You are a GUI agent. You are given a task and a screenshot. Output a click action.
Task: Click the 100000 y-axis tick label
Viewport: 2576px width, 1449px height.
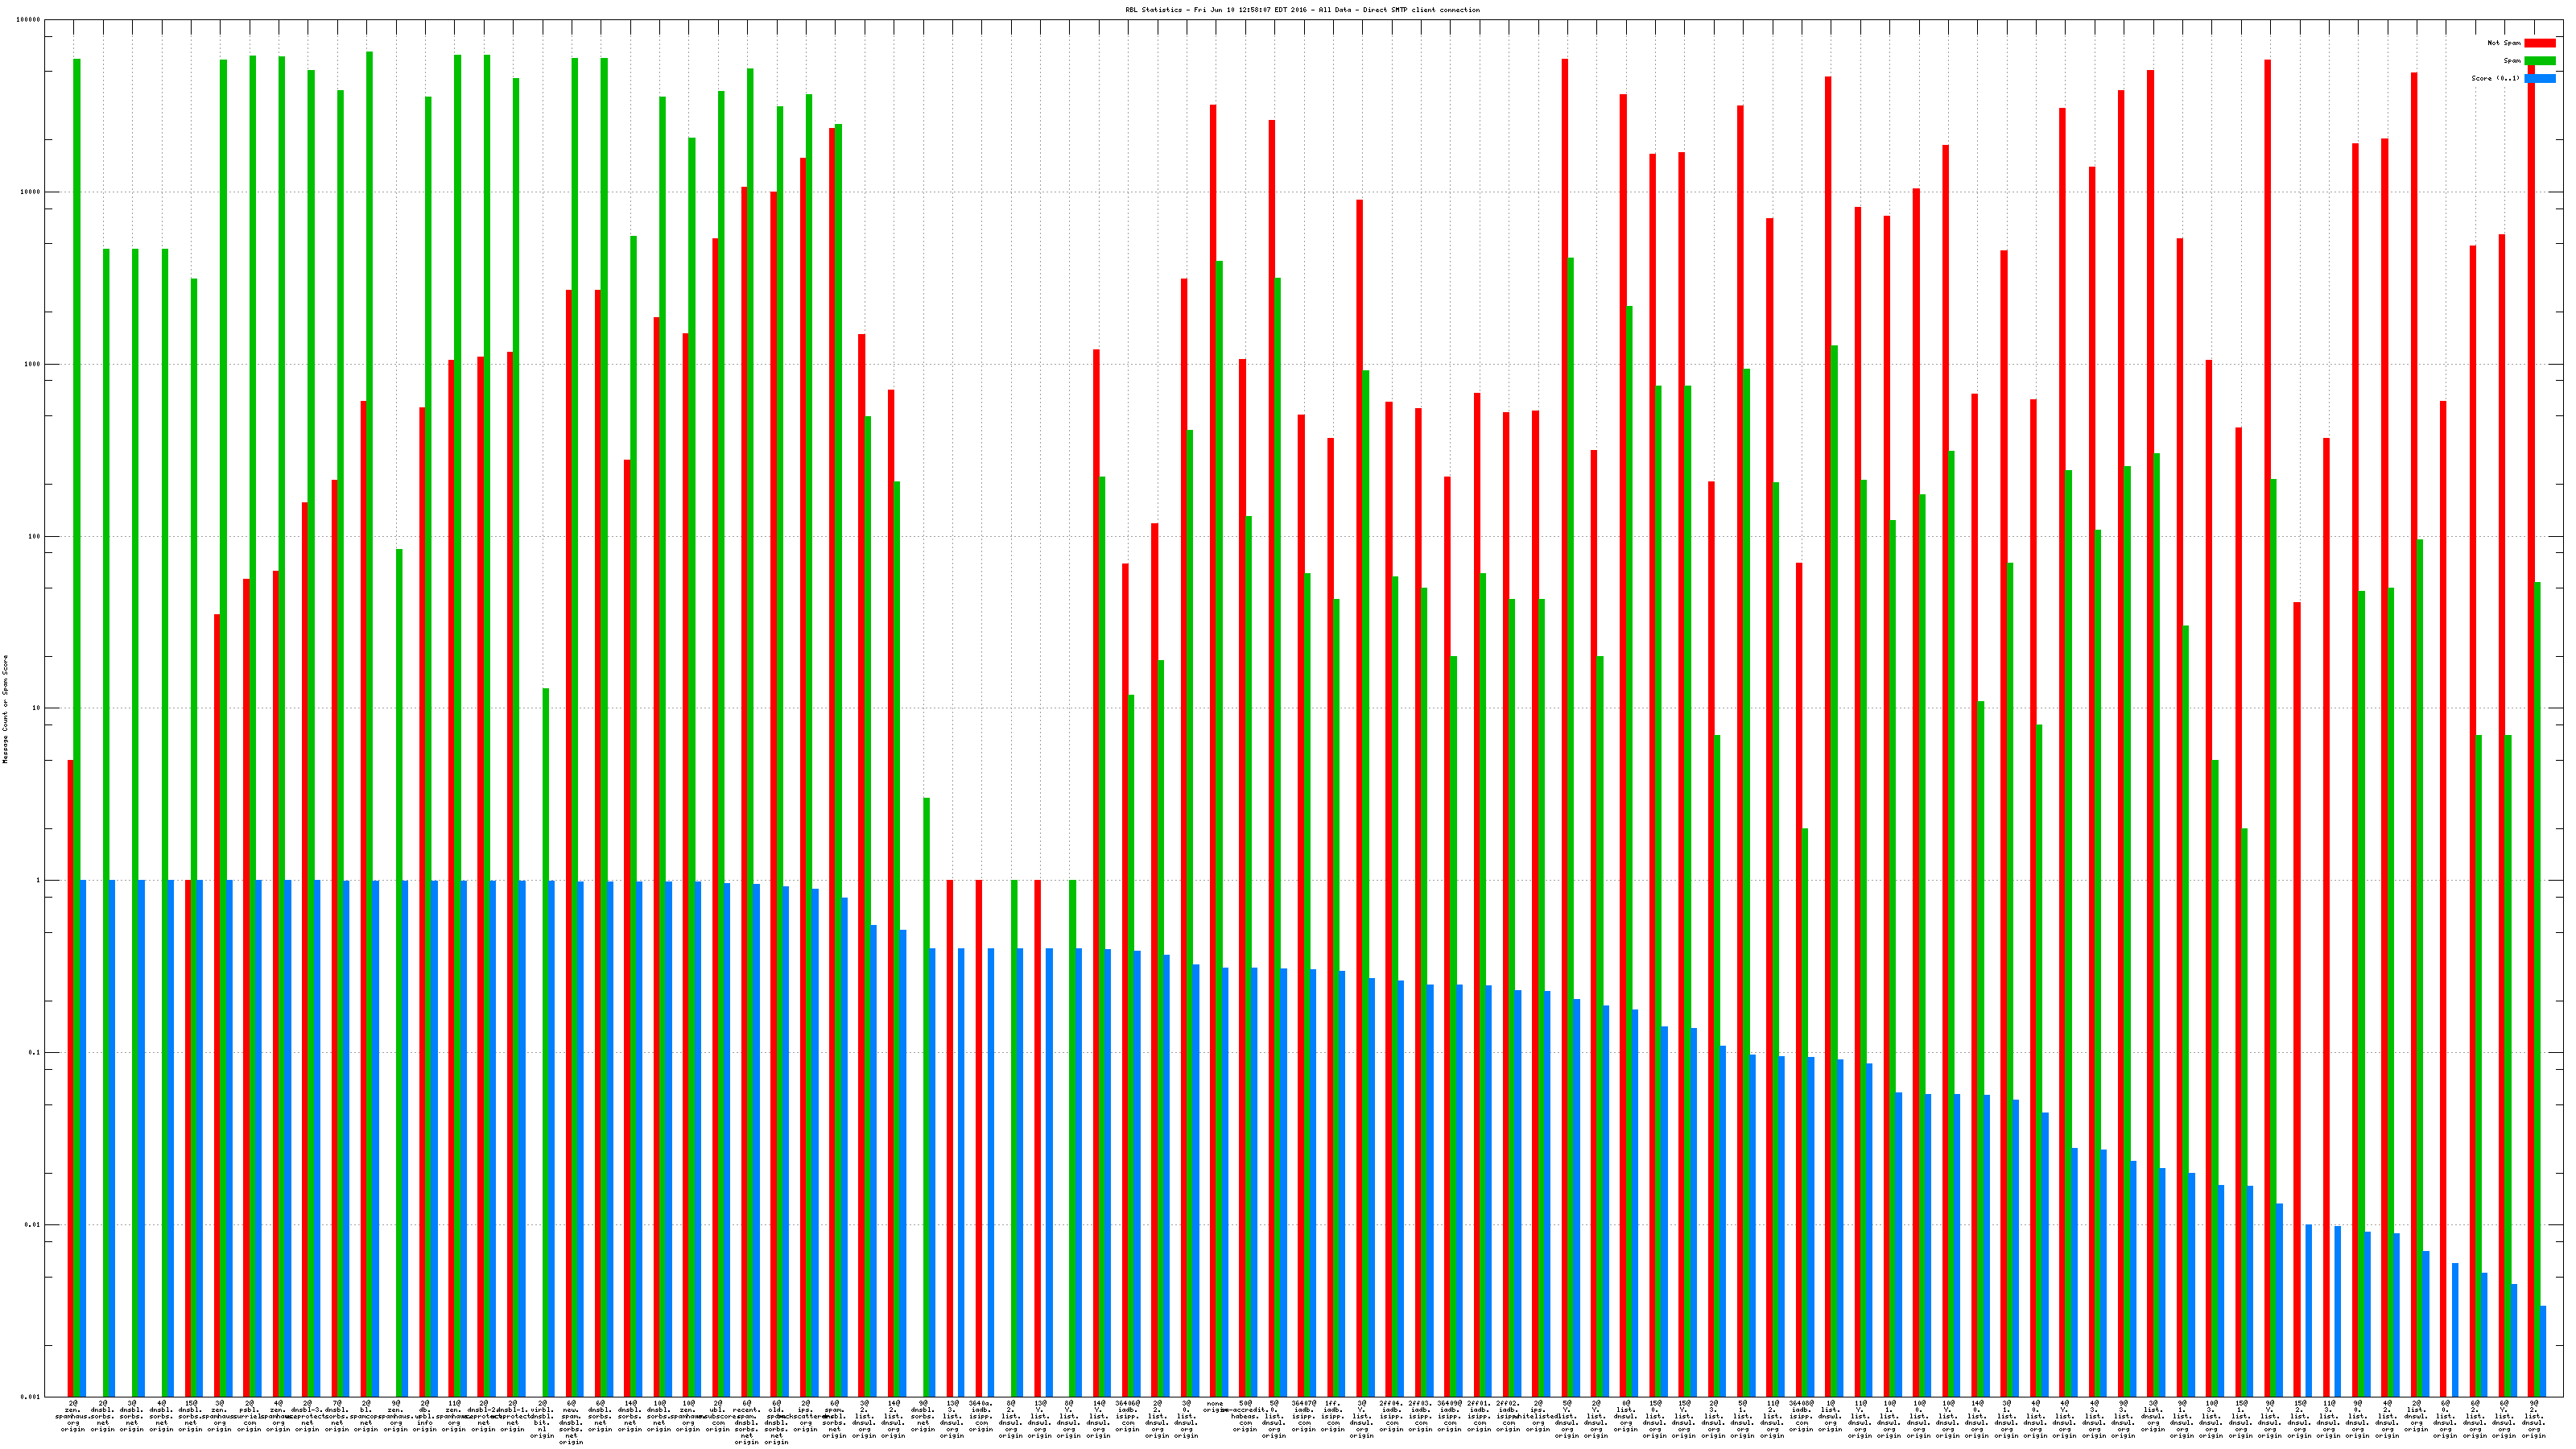(x=29, y=20)
